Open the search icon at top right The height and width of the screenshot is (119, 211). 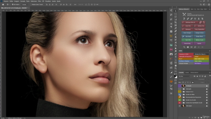[201, 4]
